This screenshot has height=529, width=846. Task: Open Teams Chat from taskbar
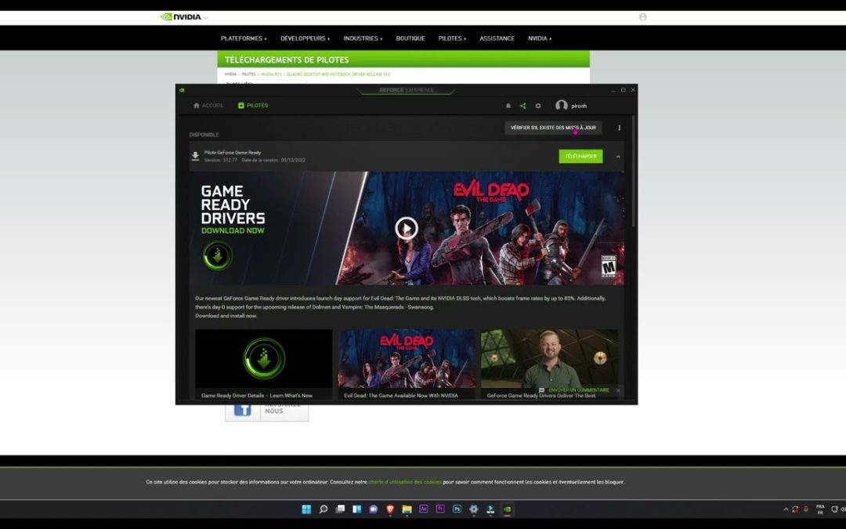374,509
